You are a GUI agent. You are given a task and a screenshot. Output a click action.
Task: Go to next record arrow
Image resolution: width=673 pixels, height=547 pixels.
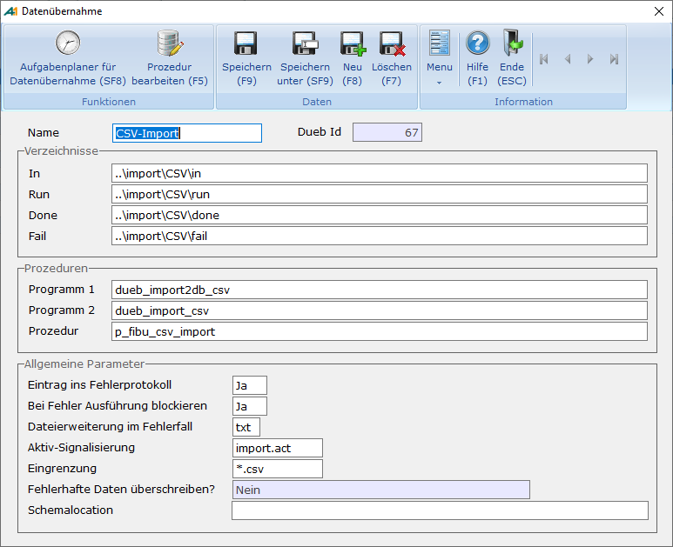[590, 59]
